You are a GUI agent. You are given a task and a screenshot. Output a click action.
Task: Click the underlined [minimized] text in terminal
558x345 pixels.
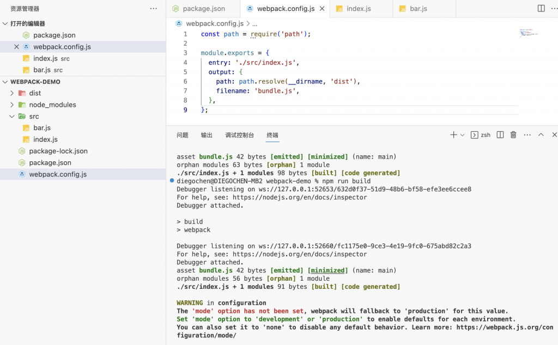pos(327,270)
